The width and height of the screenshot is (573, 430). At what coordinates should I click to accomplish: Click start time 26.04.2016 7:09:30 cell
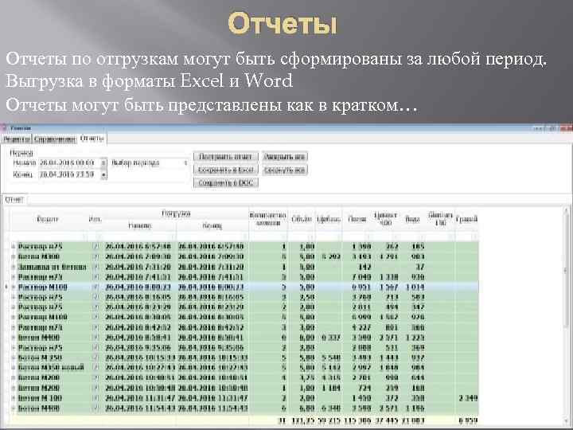[x=138, y=256]
